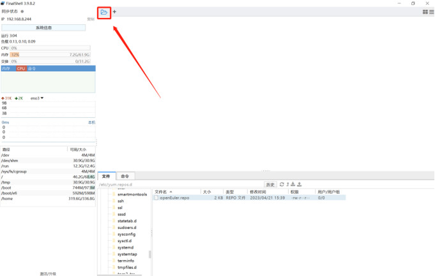Open the 历史 path history button
Image resolution: width=435 pixels, height=276 pixels.
point(270,184)
